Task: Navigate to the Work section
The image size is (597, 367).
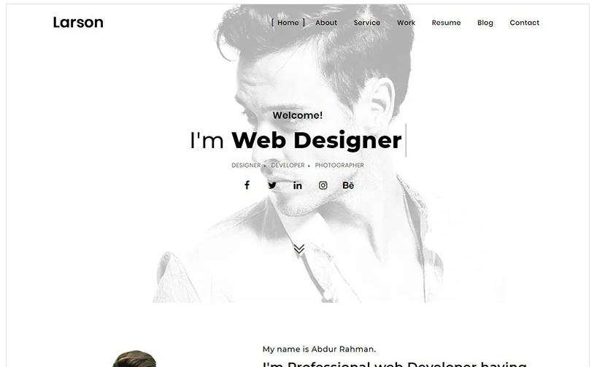Action: point(406,23)
